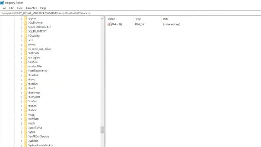Expand the stexstor key

[21, 75]
